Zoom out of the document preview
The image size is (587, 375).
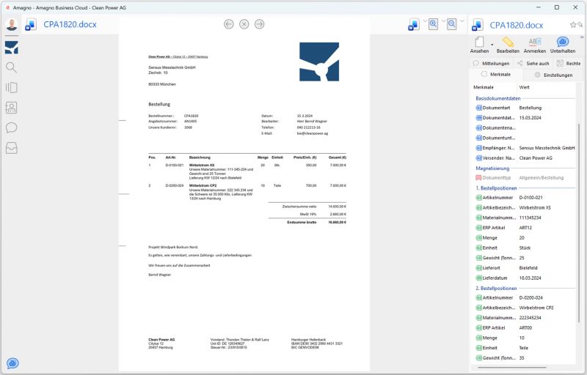(x=452, y=24)
